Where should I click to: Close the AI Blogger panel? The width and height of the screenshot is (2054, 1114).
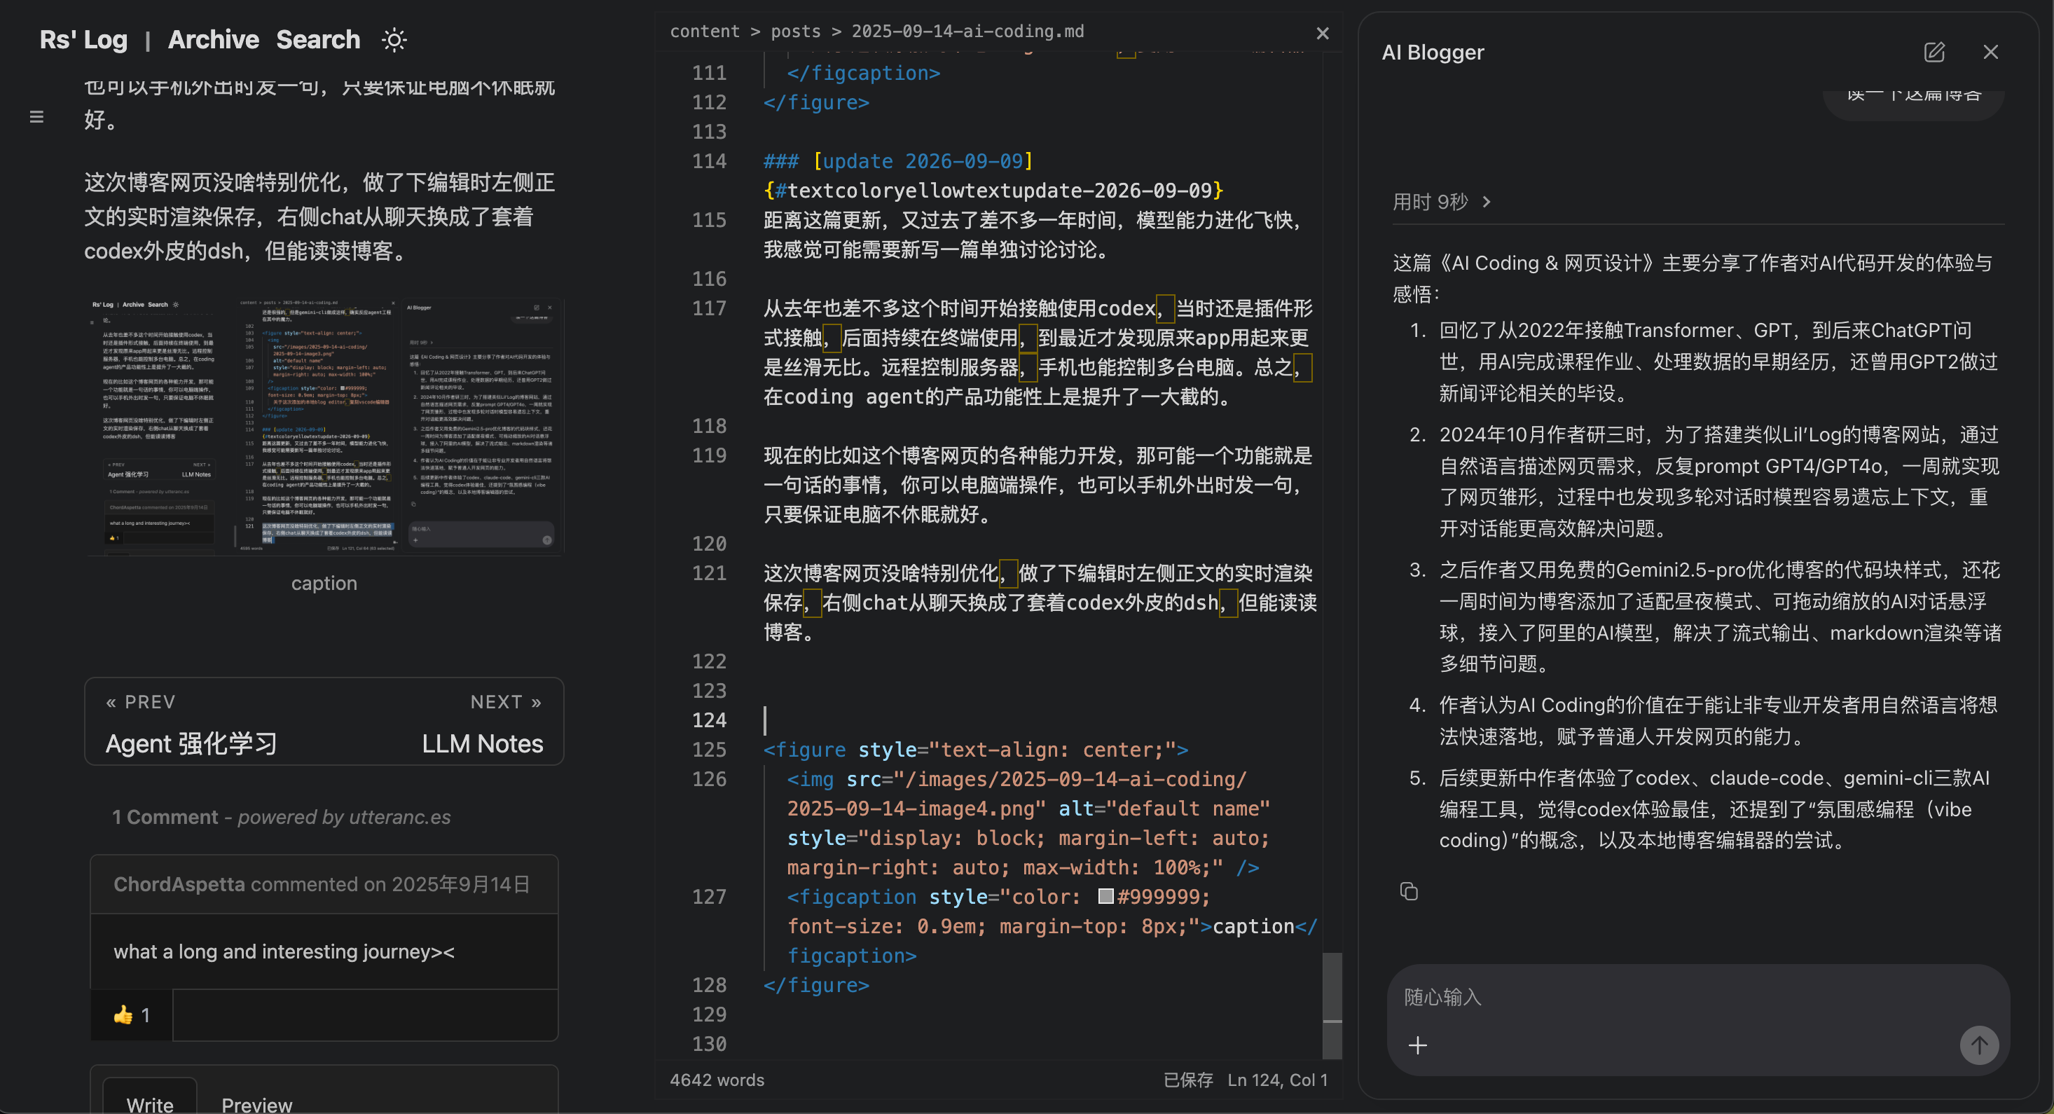coord(1990,53)
